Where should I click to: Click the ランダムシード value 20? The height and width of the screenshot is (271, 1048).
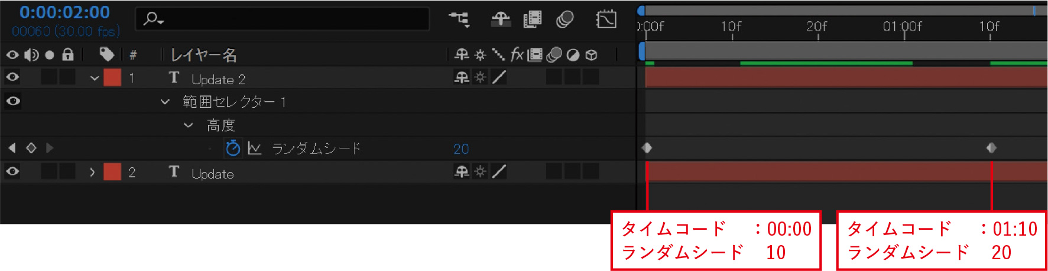461,148
